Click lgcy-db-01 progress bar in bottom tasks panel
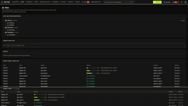The height and width of the screenshot is (106, 188). [x=39, y=97]
